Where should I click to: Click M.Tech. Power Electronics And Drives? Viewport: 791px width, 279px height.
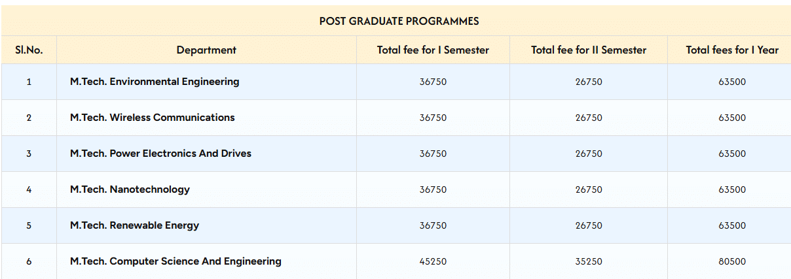click(x=160, y=154)
